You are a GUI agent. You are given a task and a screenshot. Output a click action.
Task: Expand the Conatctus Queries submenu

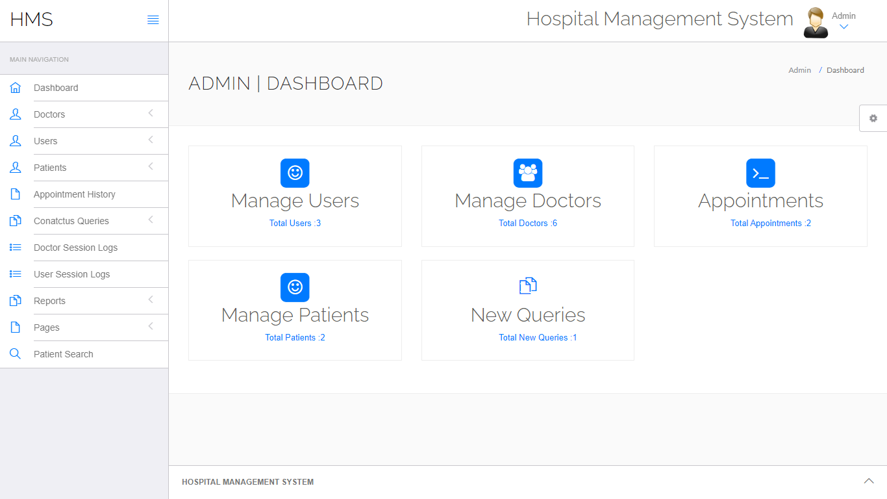[x=151, y=220]
